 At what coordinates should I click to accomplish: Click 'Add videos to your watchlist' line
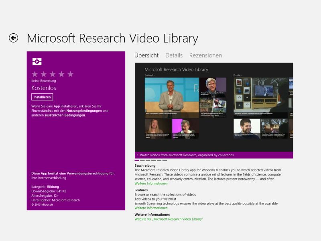[155, 199]
